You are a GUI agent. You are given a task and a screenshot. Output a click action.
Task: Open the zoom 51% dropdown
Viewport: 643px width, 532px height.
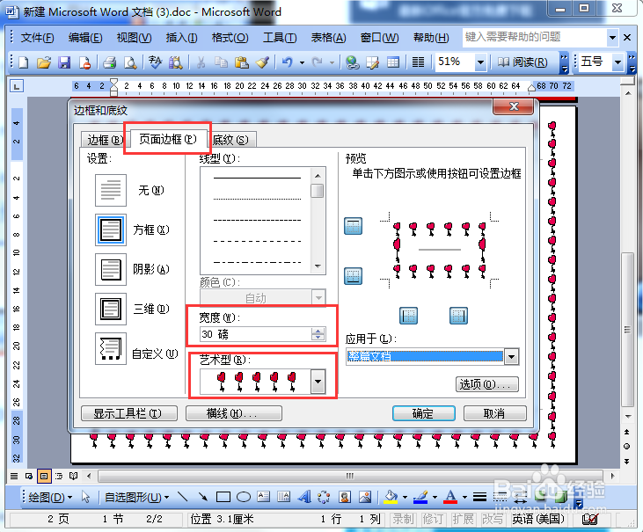(x=480, y=62)
